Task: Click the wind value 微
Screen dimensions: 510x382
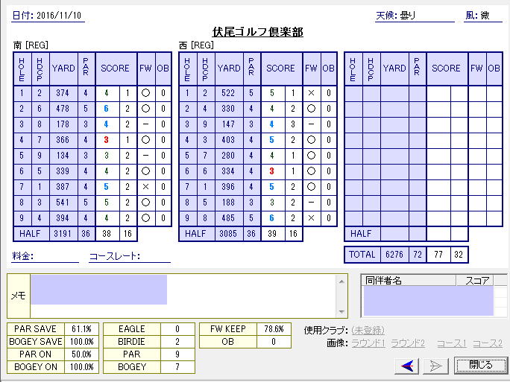Action: (485, 16)
